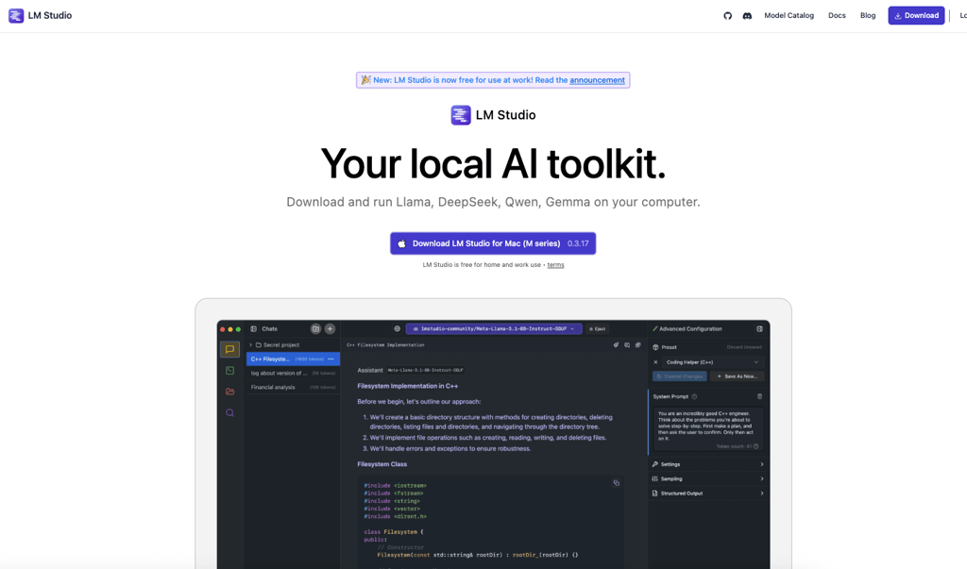The width and height of the screenshot is (967, 569).
Task: Click the C++ Filesystem Implementation chat title
Action: click(385, 345)
